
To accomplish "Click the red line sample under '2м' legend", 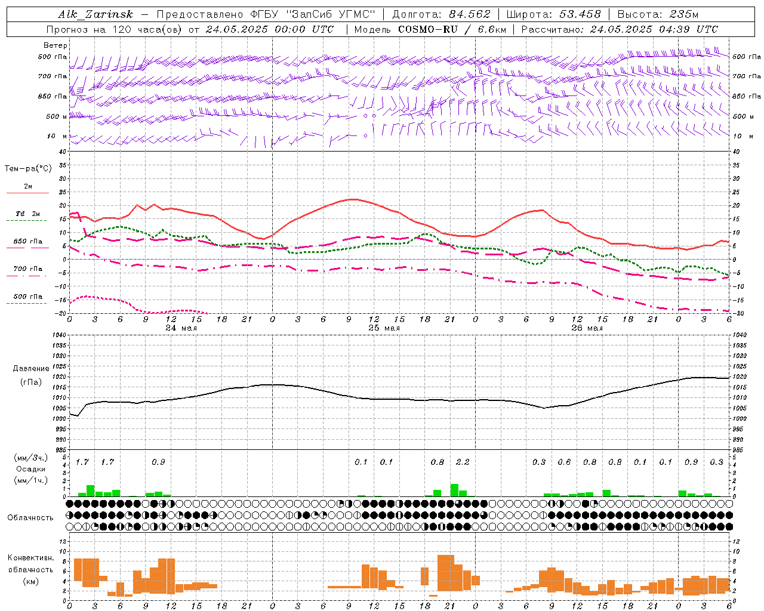I will [28, 193].
